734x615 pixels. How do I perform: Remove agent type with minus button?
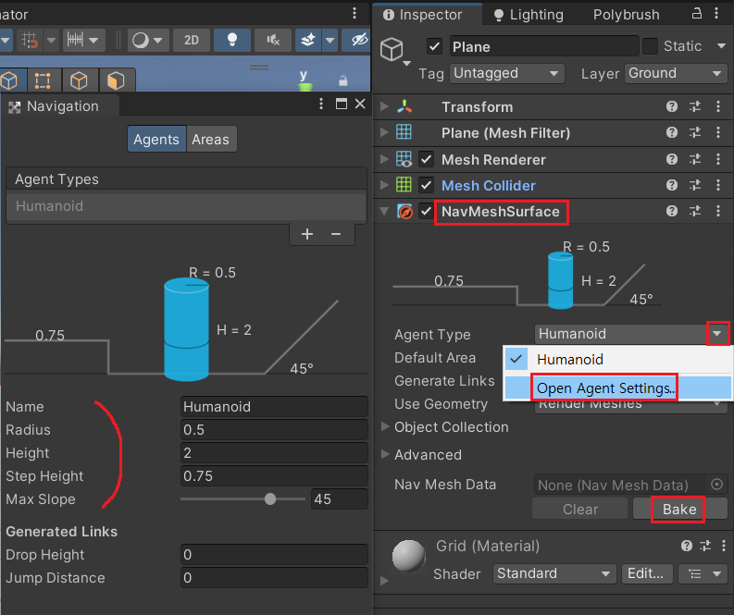(336, 234)
